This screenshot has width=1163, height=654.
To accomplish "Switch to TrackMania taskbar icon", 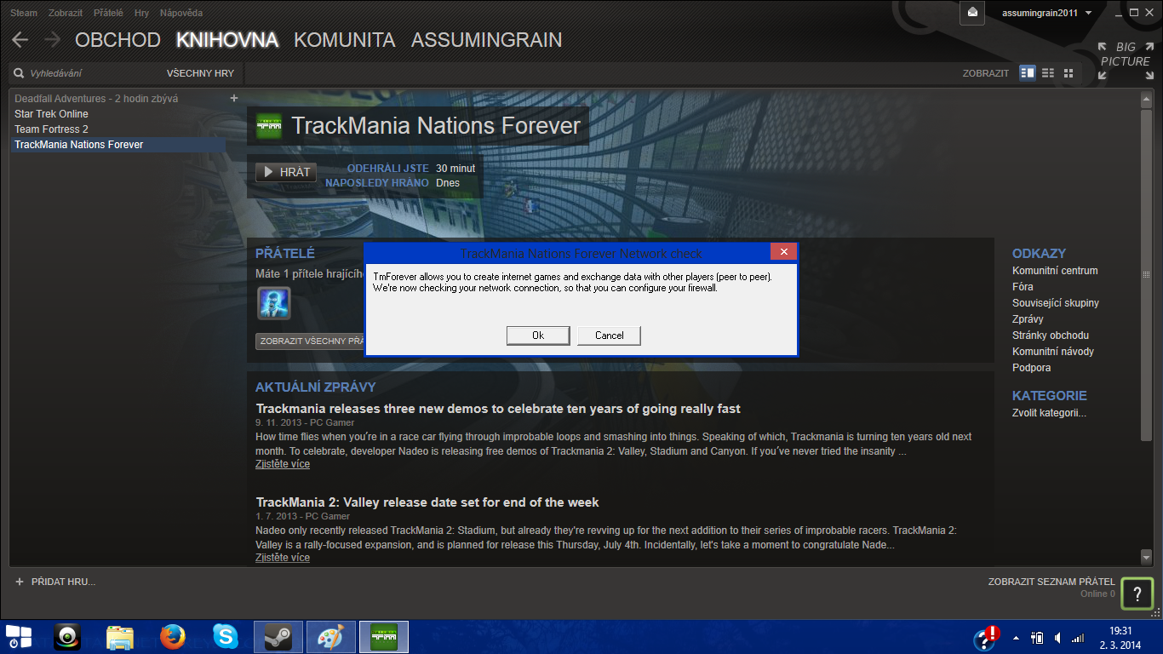I will coord(384,637).
